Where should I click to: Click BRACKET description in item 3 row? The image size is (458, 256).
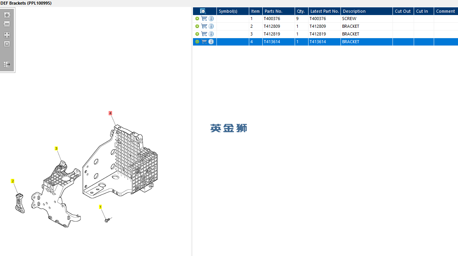point(367,34)
